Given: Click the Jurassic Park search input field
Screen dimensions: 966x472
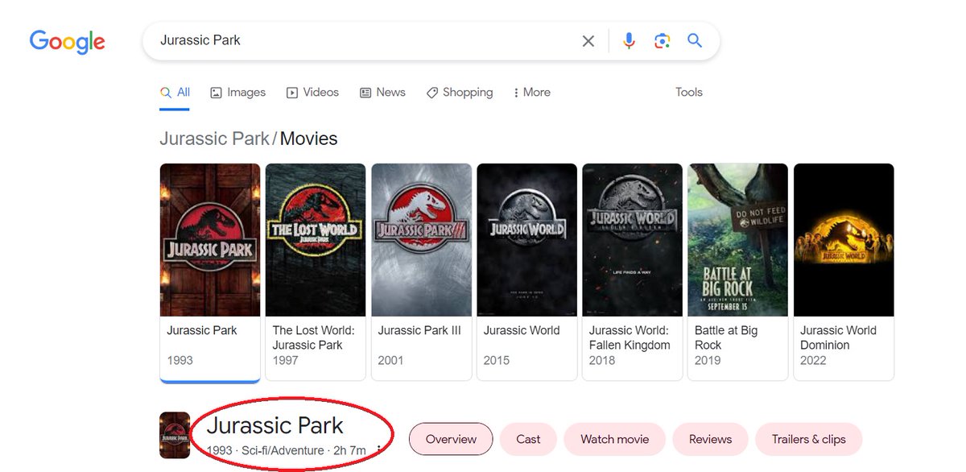Looking at the screenshot, I should 362,40.
